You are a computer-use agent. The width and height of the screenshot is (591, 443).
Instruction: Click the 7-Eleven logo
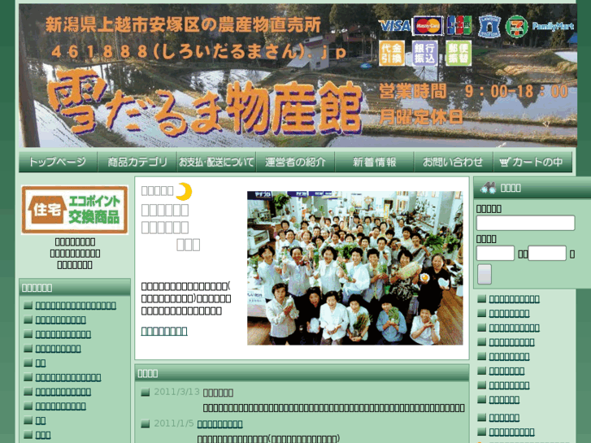[516, 26]
